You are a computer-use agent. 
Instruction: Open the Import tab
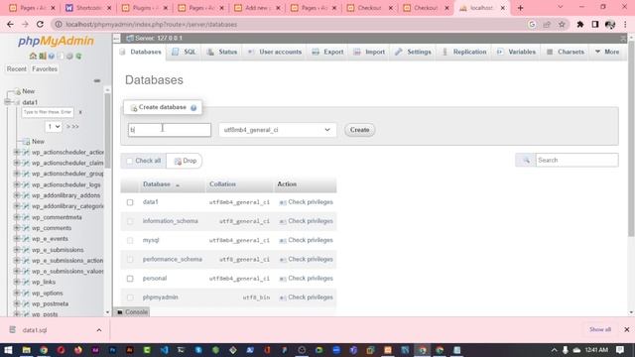[x=369, y=52]
